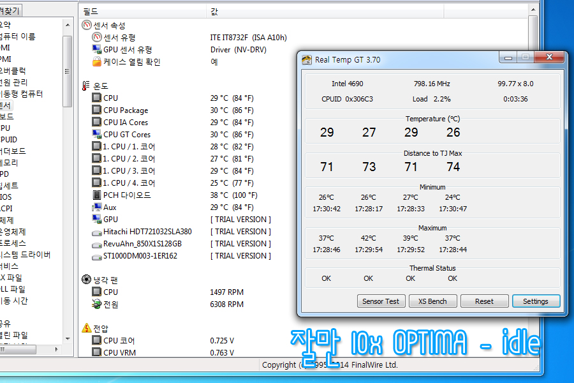Click the GPU 센서 유형 monitor icon

(x=97, y=49)
